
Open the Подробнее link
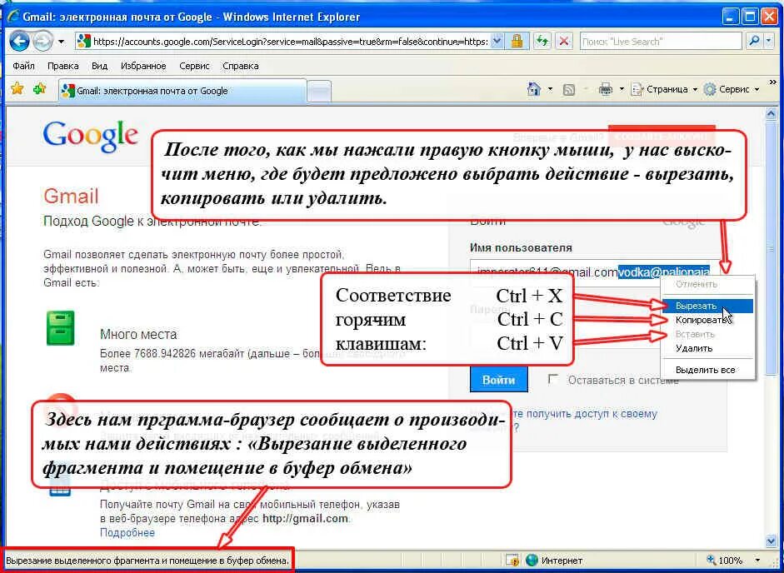click(x=127, y=532)
